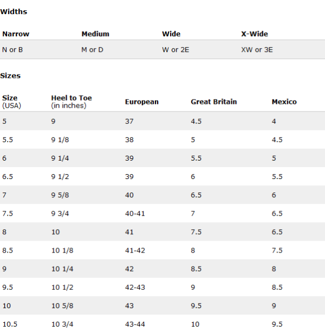Select the Medium width column header
This screenshot has height=332, width=325.
point(95,34)
